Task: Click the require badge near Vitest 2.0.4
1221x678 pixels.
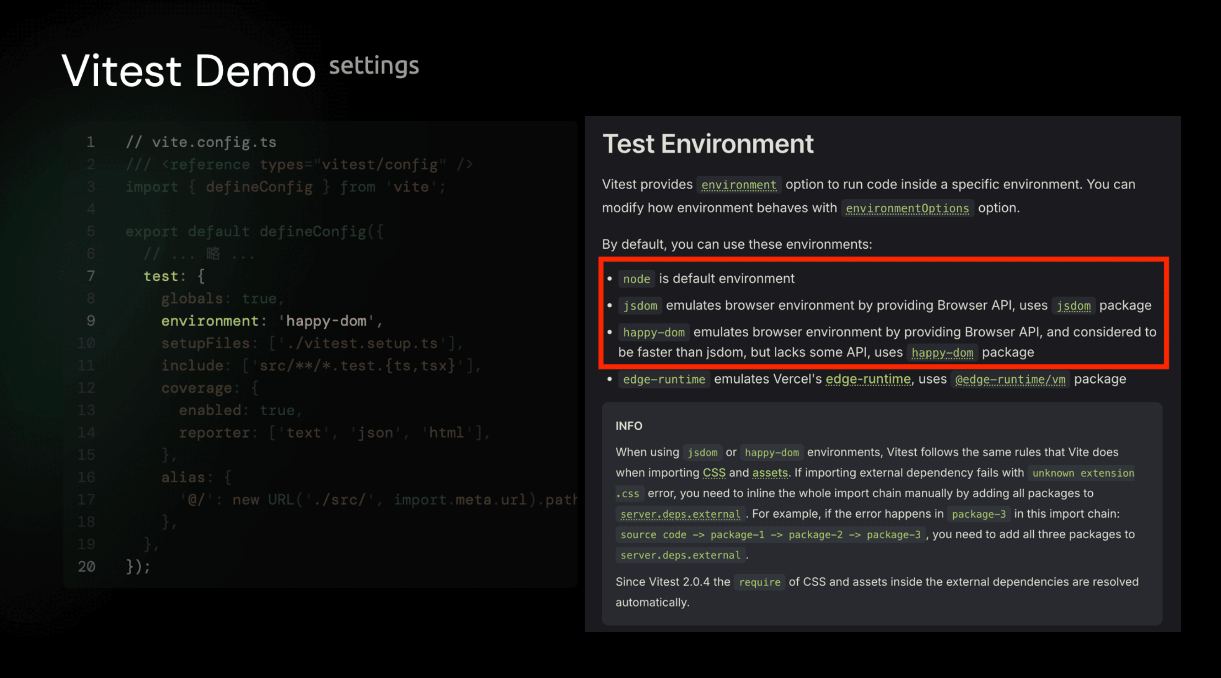Action: click(759, 582)
